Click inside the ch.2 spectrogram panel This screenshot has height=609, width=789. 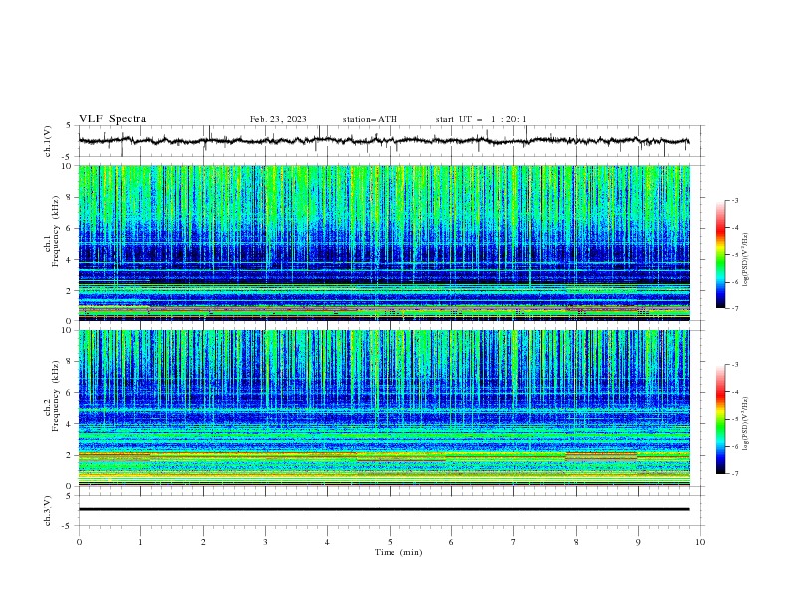point(384,408)
